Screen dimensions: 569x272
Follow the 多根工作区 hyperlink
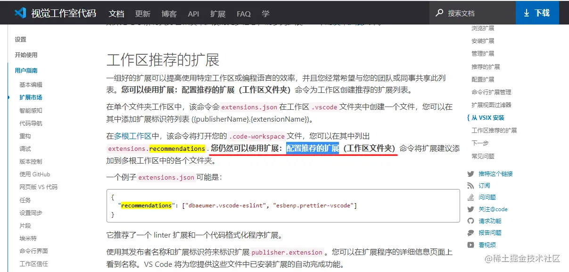click(132, 136)
